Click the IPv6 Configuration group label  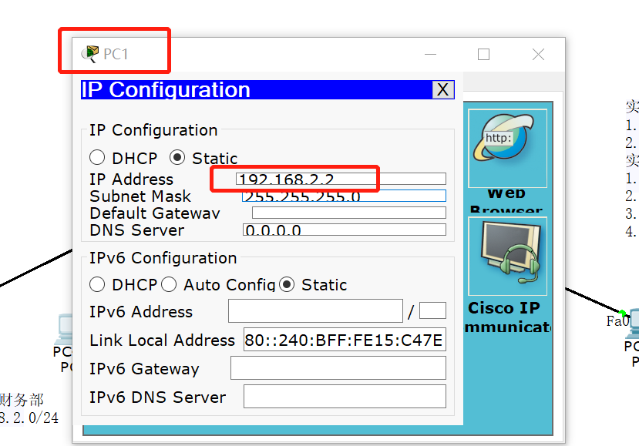coord(163,258)
